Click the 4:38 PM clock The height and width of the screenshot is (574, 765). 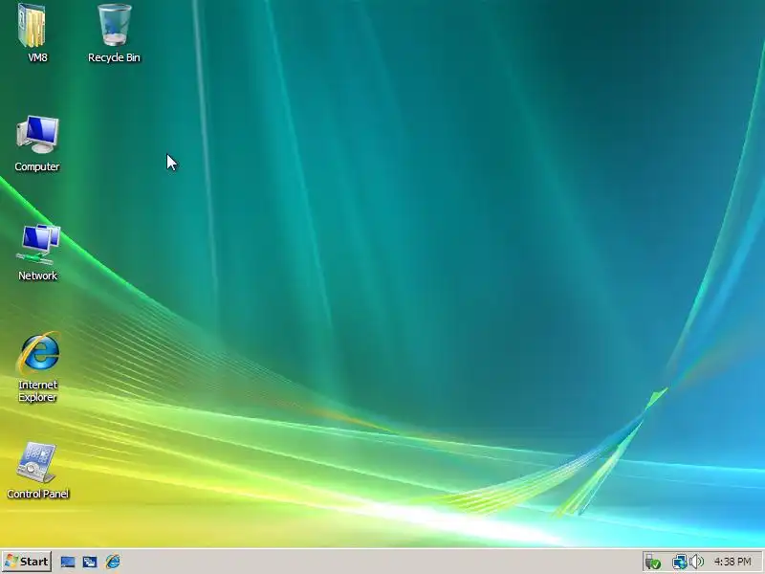point(732,562)
